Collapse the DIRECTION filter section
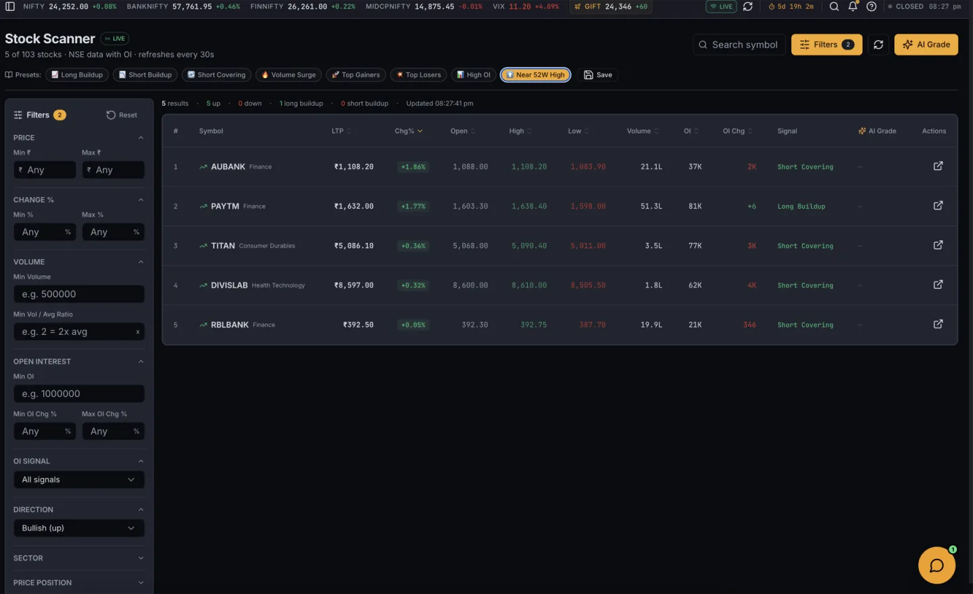Image resolution: width=973 pixels, height=594 pixels. coord(78,510)
